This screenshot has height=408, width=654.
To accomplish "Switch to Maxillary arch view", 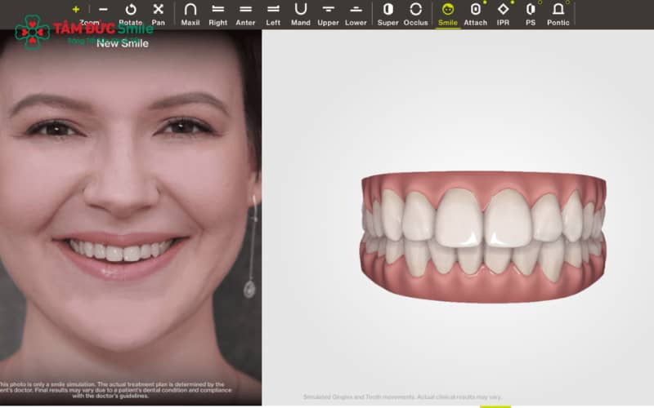I will pyautogui.click(x=190, y=12).
